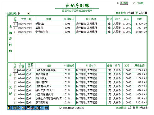Open the 会计期间 dropdown arrow

point(28,14)
